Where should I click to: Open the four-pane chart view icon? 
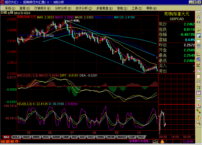click(198, 93)
